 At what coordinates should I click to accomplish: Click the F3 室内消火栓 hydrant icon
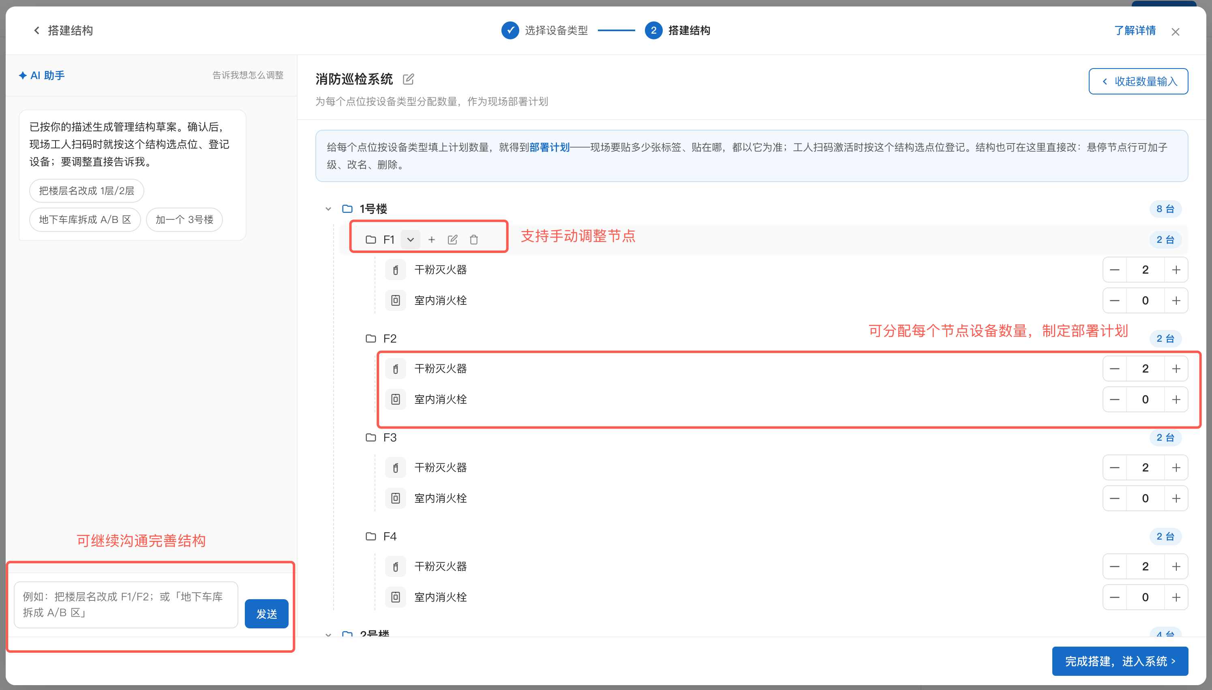pos(395,499)
